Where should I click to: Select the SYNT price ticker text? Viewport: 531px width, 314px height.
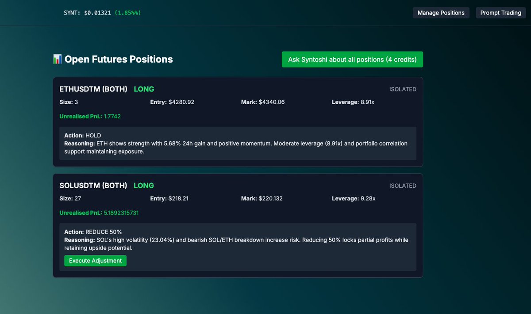pos(102,13)
